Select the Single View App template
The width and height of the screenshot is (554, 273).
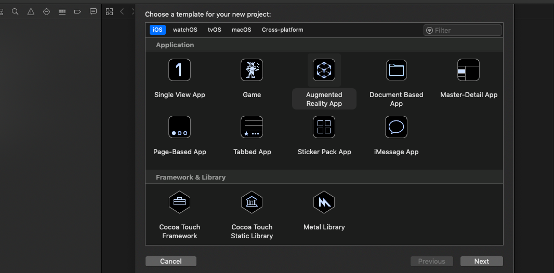(x=179, y=70)
